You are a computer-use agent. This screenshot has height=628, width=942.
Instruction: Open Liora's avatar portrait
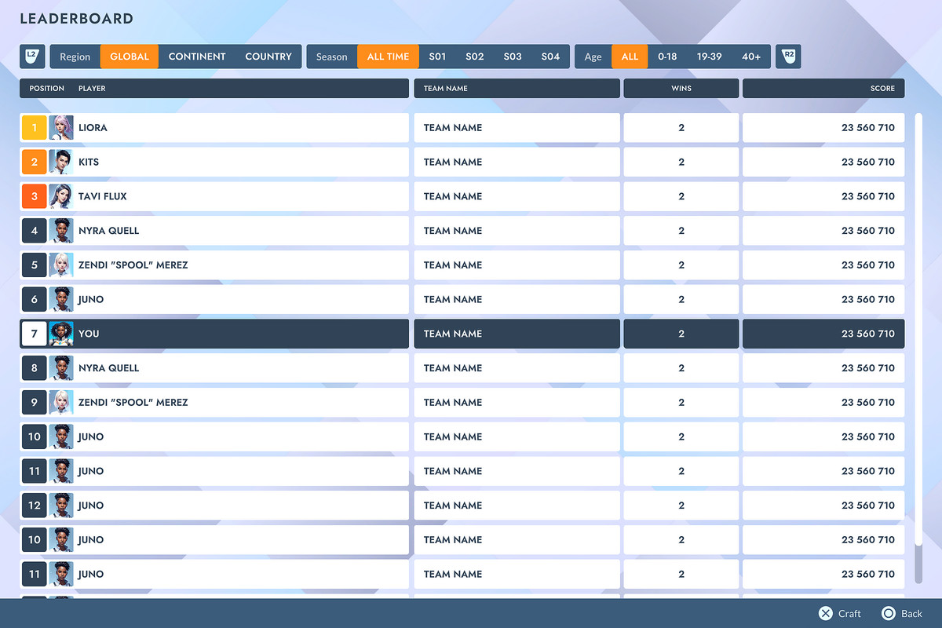pyautogui.click(x=61, y=127)
